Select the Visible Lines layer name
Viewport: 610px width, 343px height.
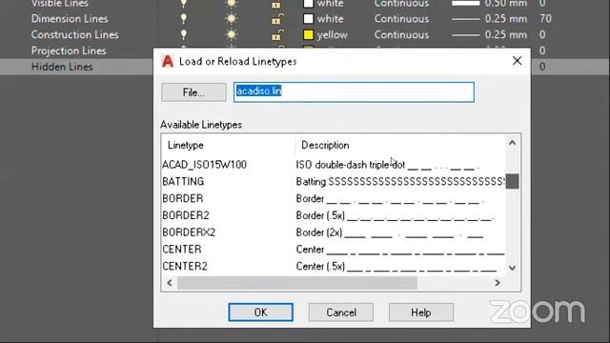click(59, 4)
